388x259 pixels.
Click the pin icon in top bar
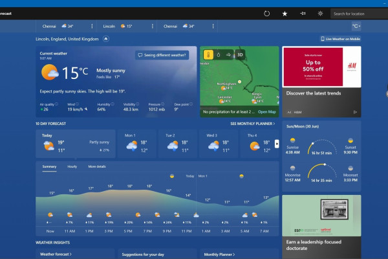point(303,14)
